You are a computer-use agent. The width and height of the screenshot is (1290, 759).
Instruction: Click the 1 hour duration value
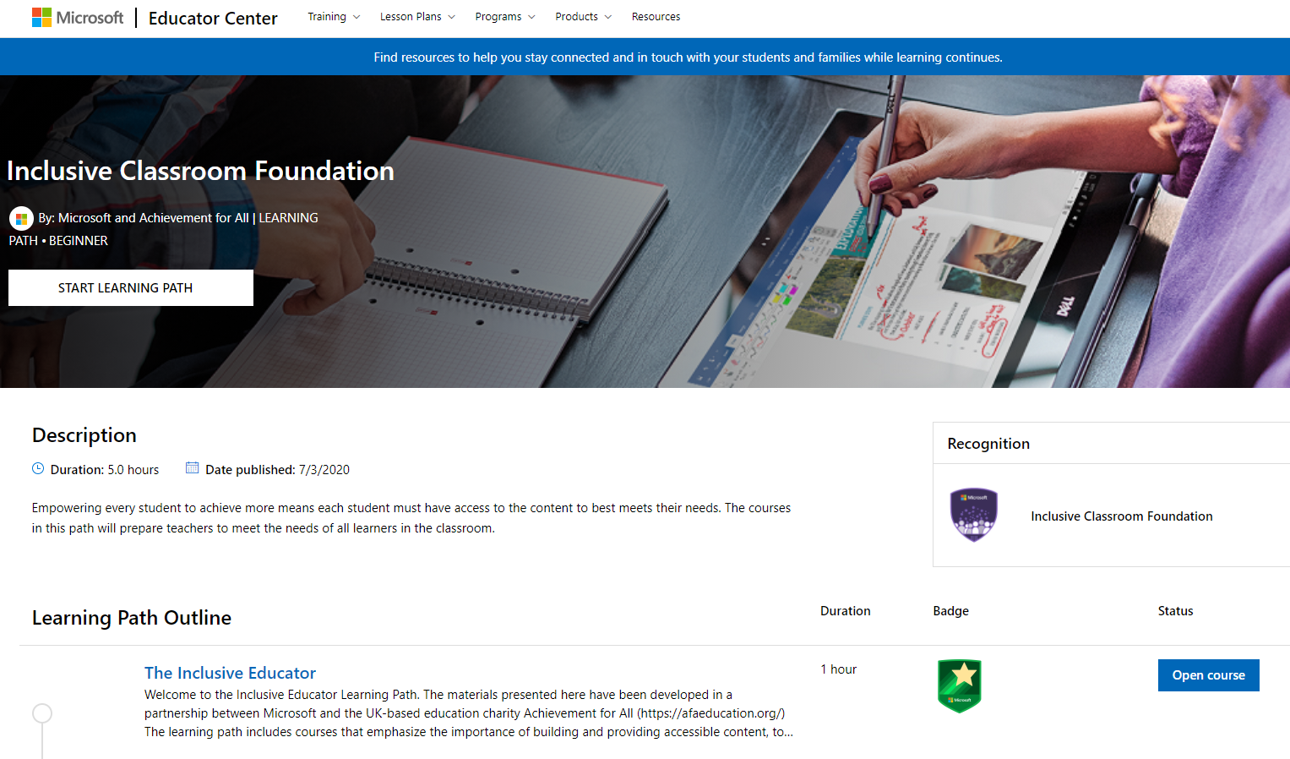click(838, 669)
